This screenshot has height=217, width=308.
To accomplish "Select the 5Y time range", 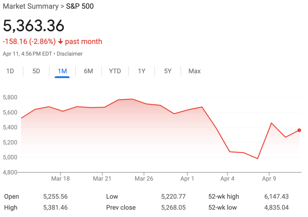I will click(168, 71).
